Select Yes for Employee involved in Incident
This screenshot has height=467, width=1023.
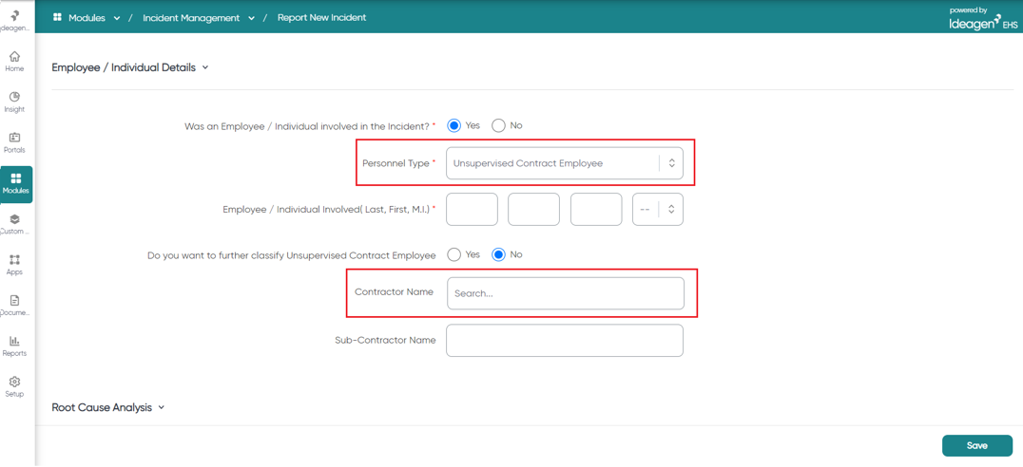pos(454,125)
